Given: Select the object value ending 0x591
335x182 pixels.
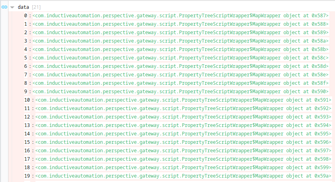Looking at the screenshot, I should pyautogui.click(x=183, y=100).
